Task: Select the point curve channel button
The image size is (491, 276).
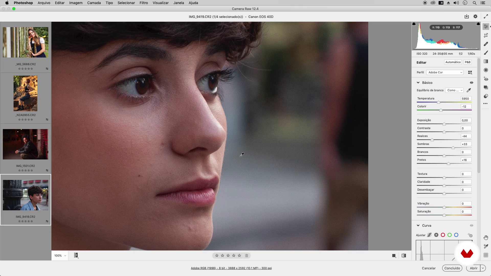Action: (x=436, y=235)
